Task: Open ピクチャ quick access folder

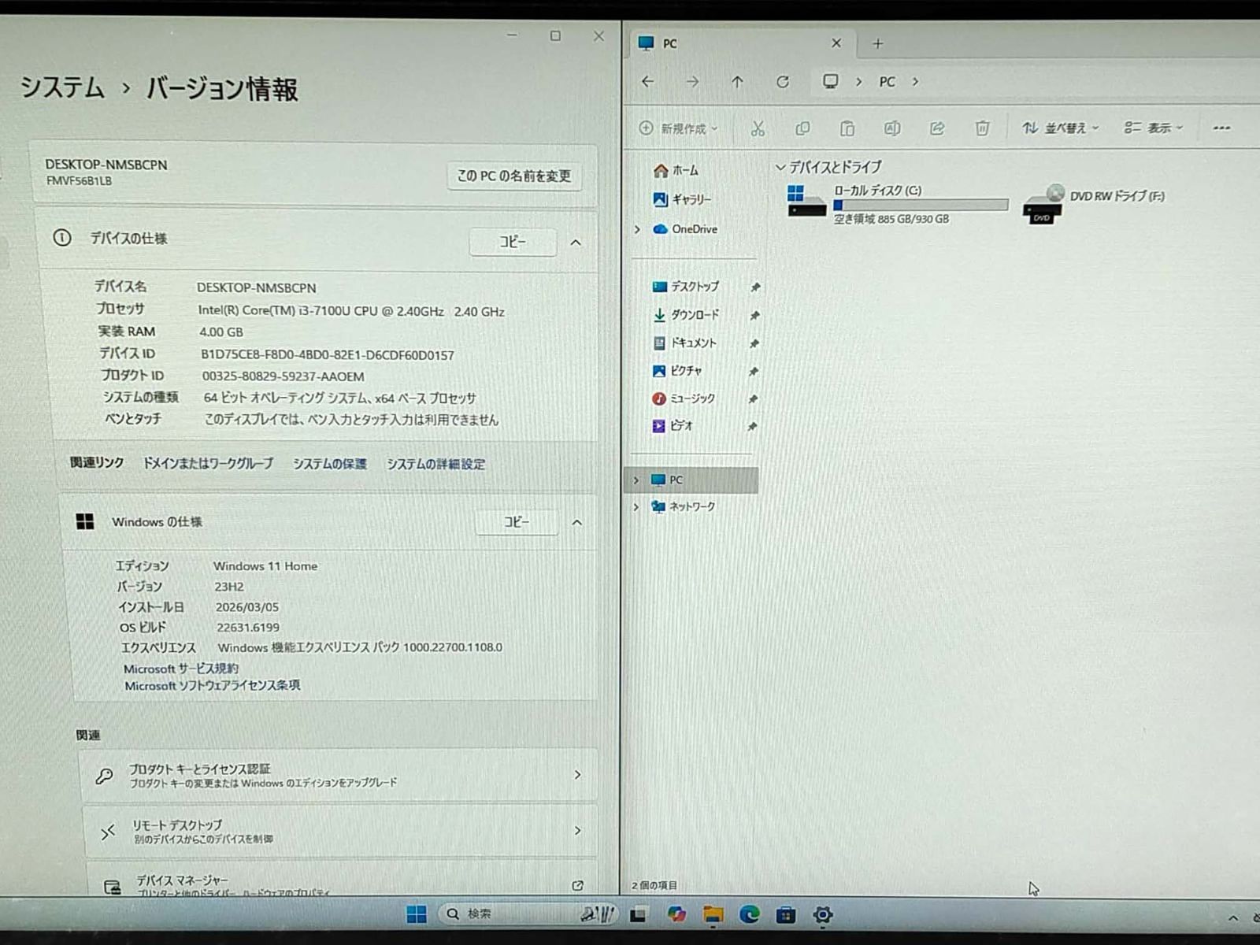Action: click(x=676, y=371)
